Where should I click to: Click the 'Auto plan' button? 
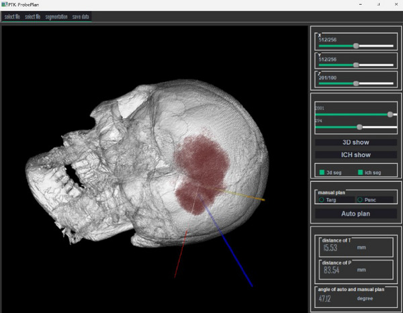356,214
